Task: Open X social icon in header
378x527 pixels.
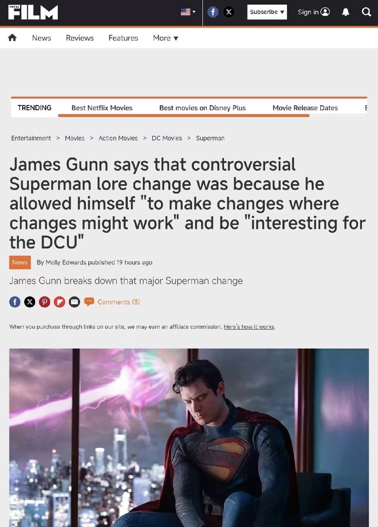Action: (x=229, y=12)
